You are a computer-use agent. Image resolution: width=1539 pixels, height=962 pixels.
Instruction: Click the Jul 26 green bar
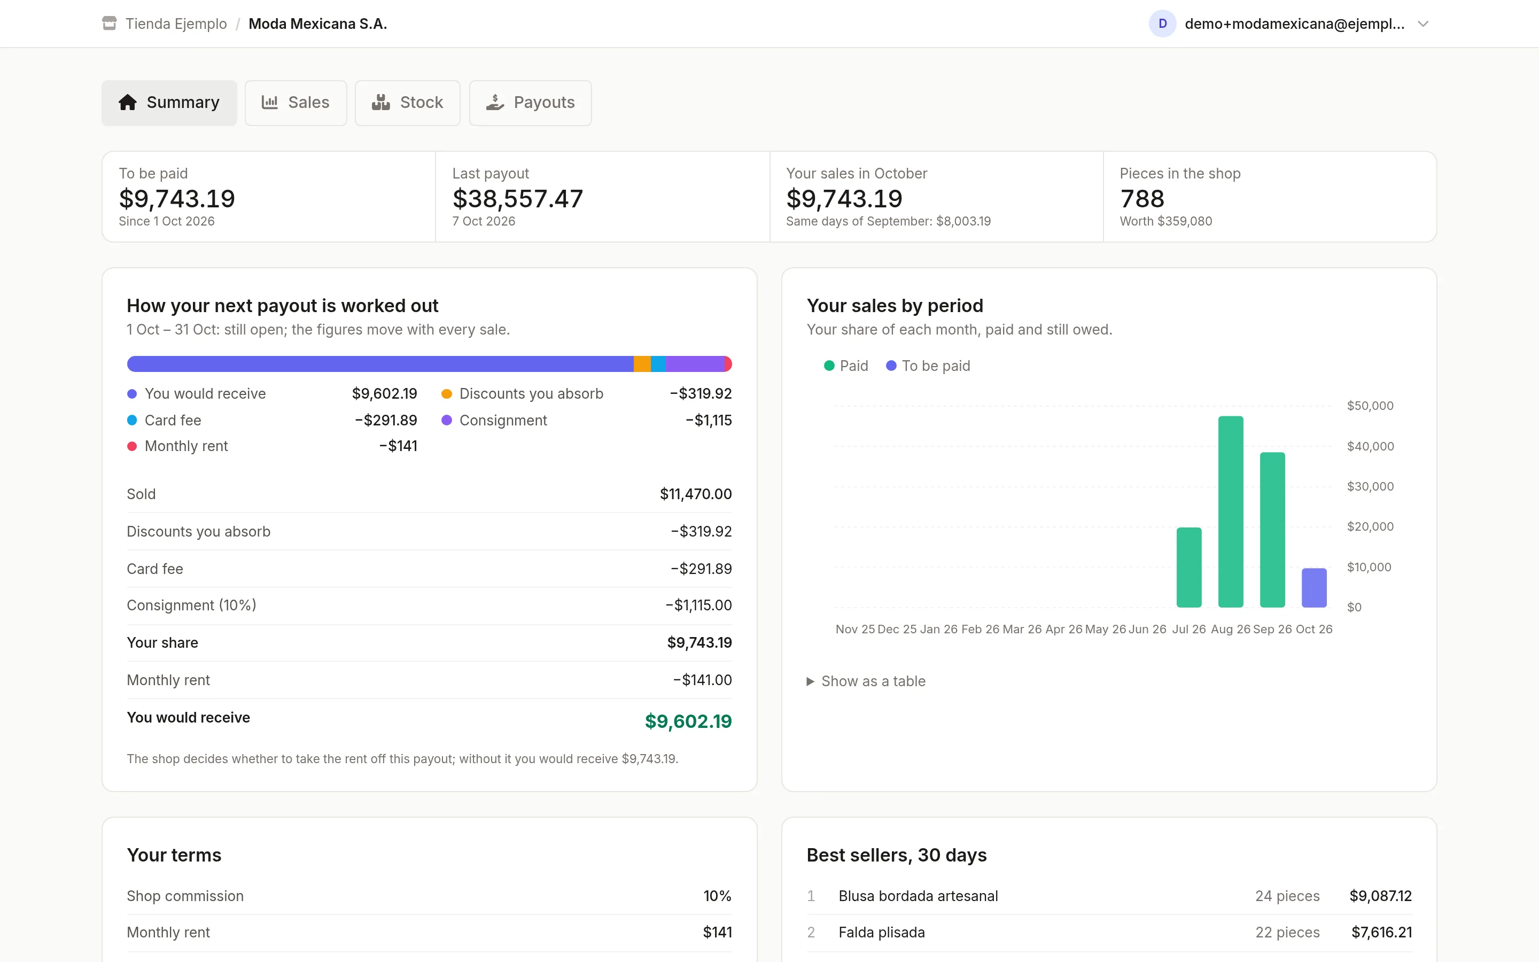(x=1189, y=567)
